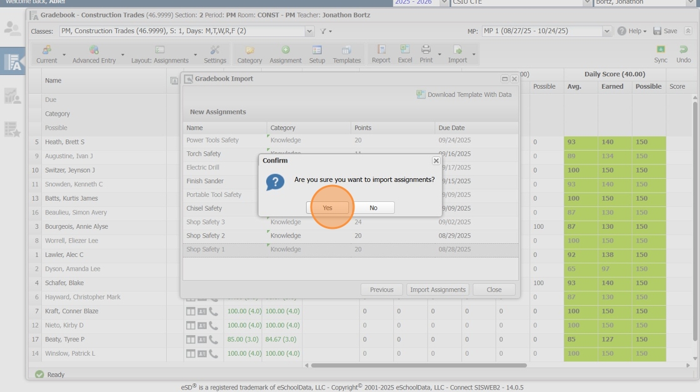Click the Assignment toolbar icon
The width and height of the screenshot is (700, 392).
click(x=286, y=54)
